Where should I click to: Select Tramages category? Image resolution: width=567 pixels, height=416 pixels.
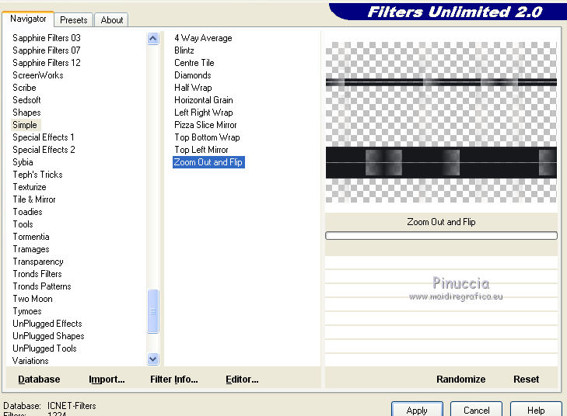click(31, 249)
